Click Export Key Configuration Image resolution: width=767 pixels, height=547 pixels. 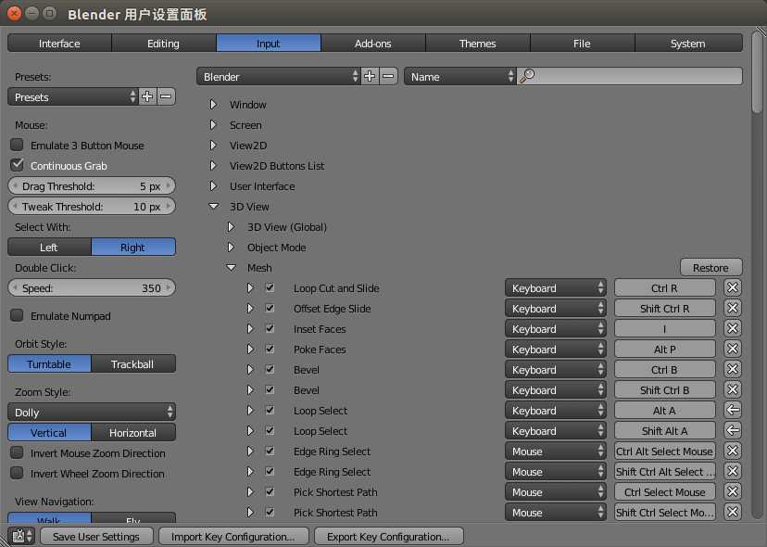388,536
